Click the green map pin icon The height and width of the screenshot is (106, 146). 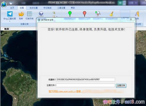point(70,14)
